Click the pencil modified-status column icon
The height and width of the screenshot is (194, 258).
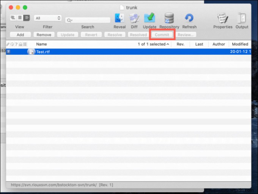pyautogui.click(x=8, y=44)
